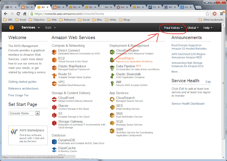Screen dimensions: 227x161
Task: Open the Paul Kelcey account dropdown
Action: click(173, 28)
